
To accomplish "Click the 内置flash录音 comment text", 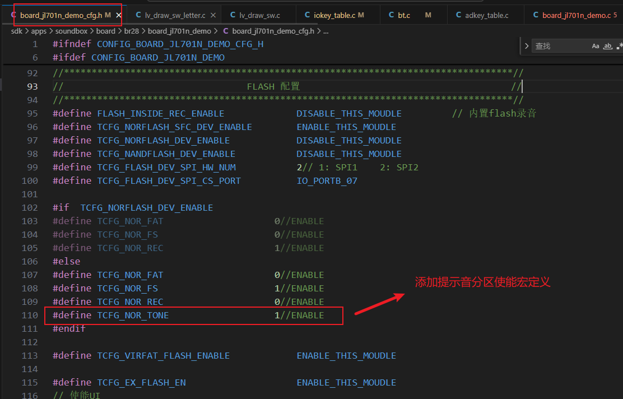I will tap(503, 113).
